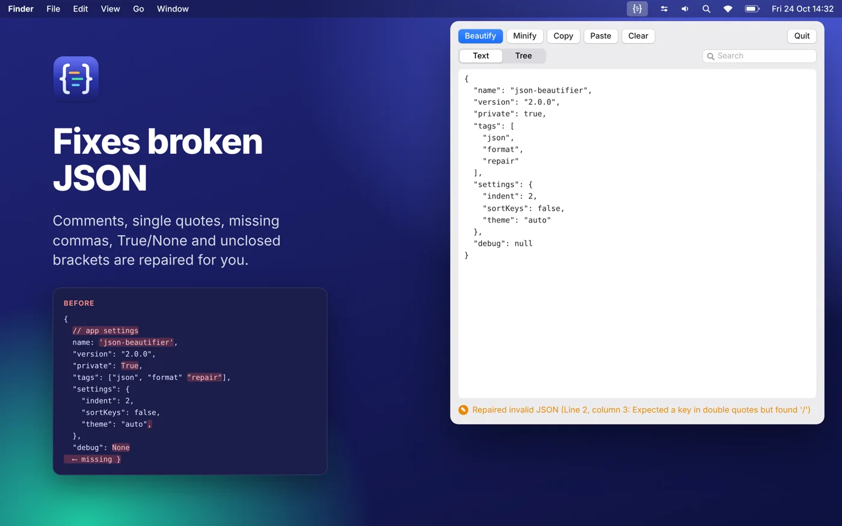Switch to the Text view tab

pos(481,56)
